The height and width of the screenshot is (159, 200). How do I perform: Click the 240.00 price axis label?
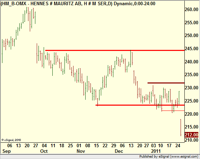[x=192, y=62]
